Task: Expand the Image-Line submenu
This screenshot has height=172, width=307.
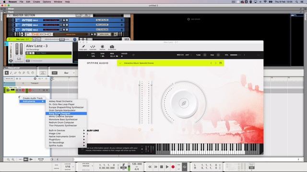Action: [66, 133]
